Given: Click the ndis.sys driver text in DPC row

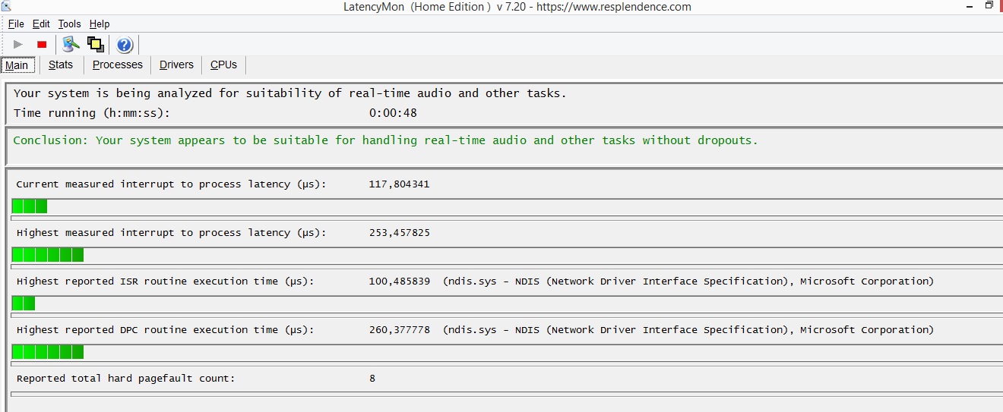Looking at the screenshot, I should pos(688,330).
